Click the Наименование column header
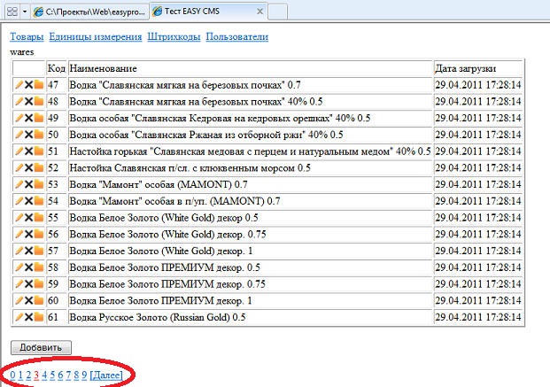This screenshot has width=550, height=387. tap(250, 68)
